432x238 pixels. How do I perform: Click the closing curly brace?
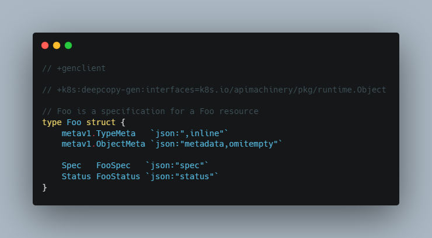point(44,187)
